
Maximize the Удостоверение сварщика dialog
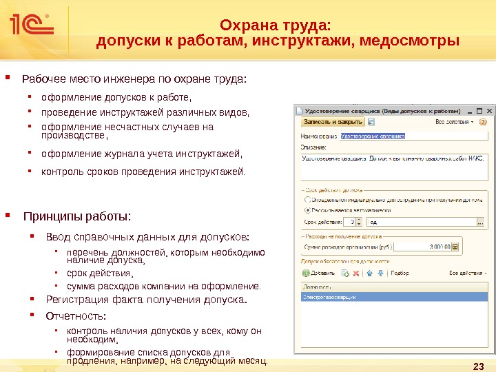[479, 111]
